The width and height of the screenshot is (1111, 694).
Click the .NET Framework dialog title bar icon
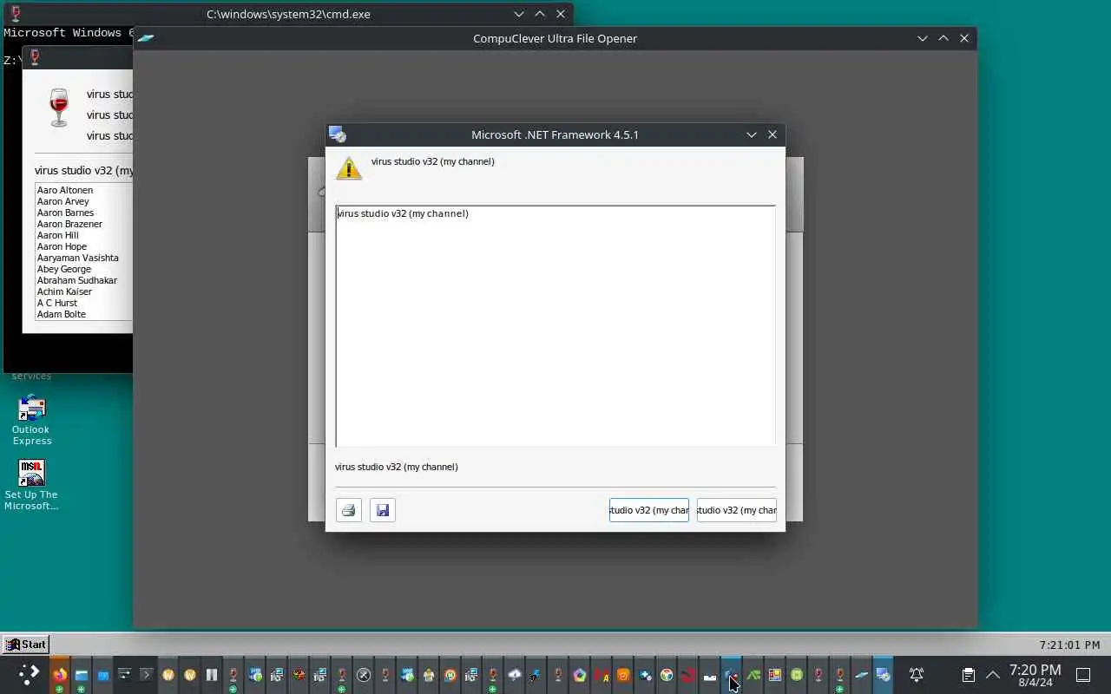338,134
